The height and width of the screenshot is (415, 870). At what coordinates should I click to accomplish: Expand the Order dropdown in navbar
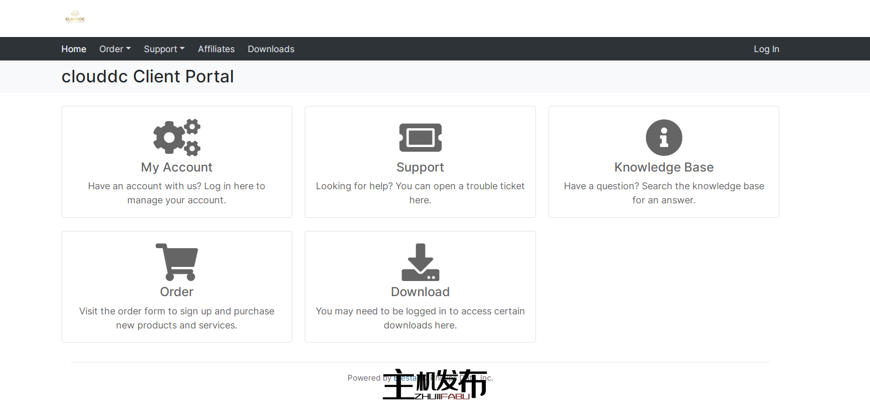[x=115, y=49]
